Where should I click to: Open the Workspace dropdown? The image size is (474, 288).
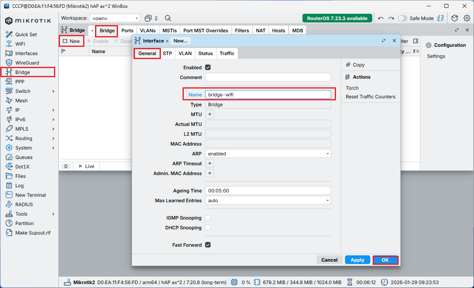click(x=115, y=18)
